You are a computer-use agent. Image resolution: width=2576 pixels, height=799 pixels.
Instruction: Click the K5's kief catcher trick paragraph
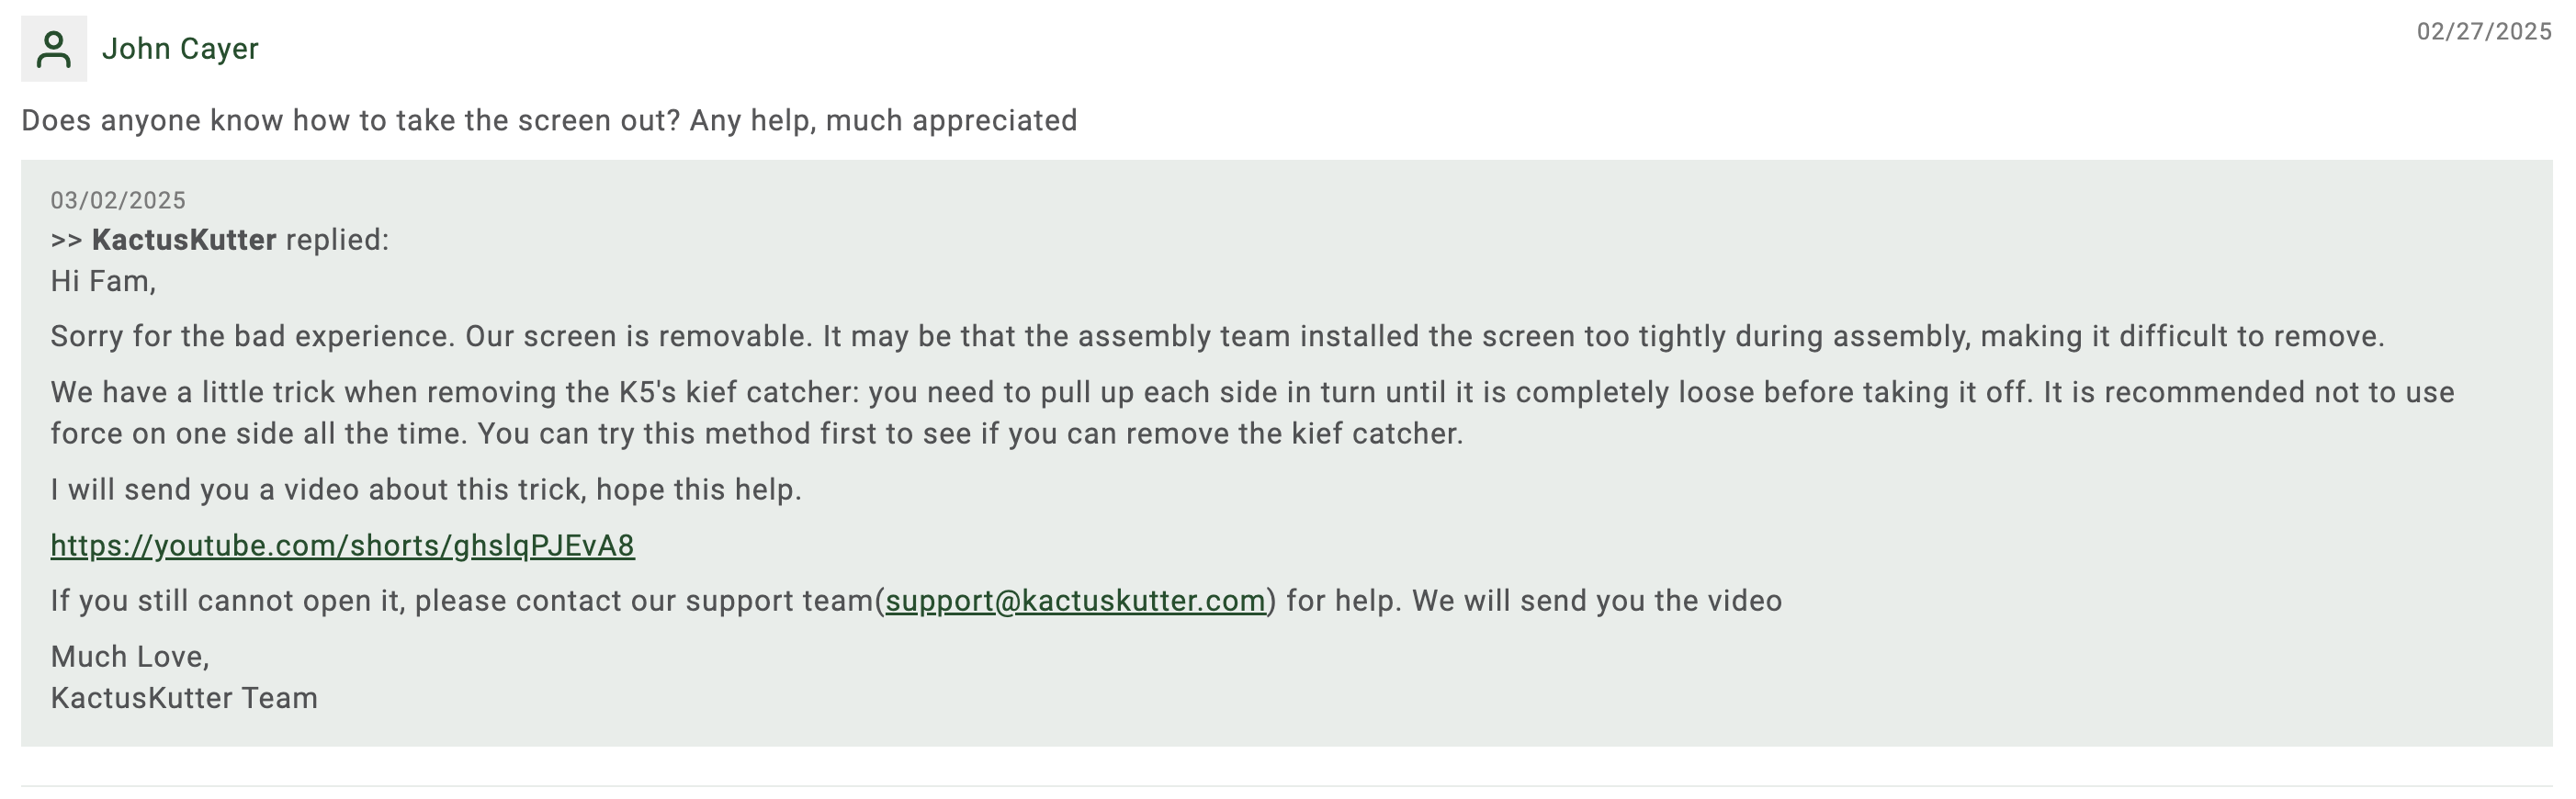click(1252, 412)
